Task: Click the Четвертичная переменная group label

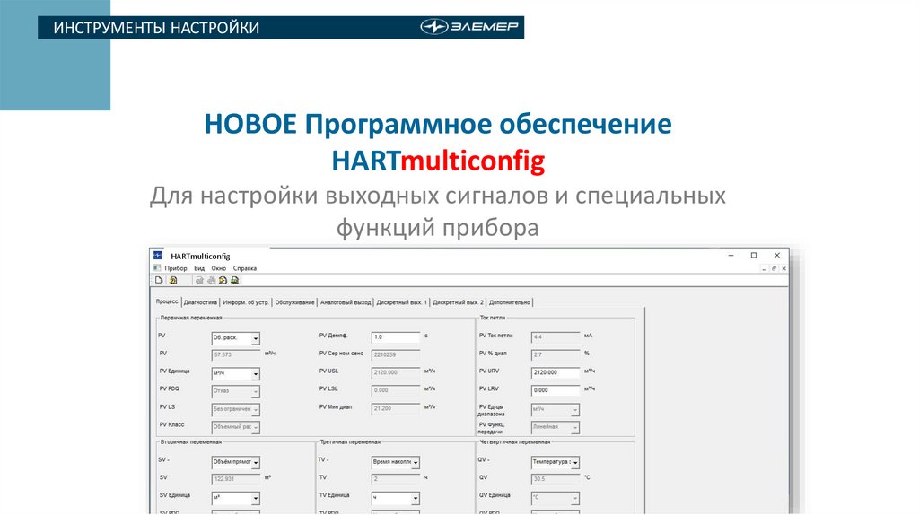Action: point(515,441)
